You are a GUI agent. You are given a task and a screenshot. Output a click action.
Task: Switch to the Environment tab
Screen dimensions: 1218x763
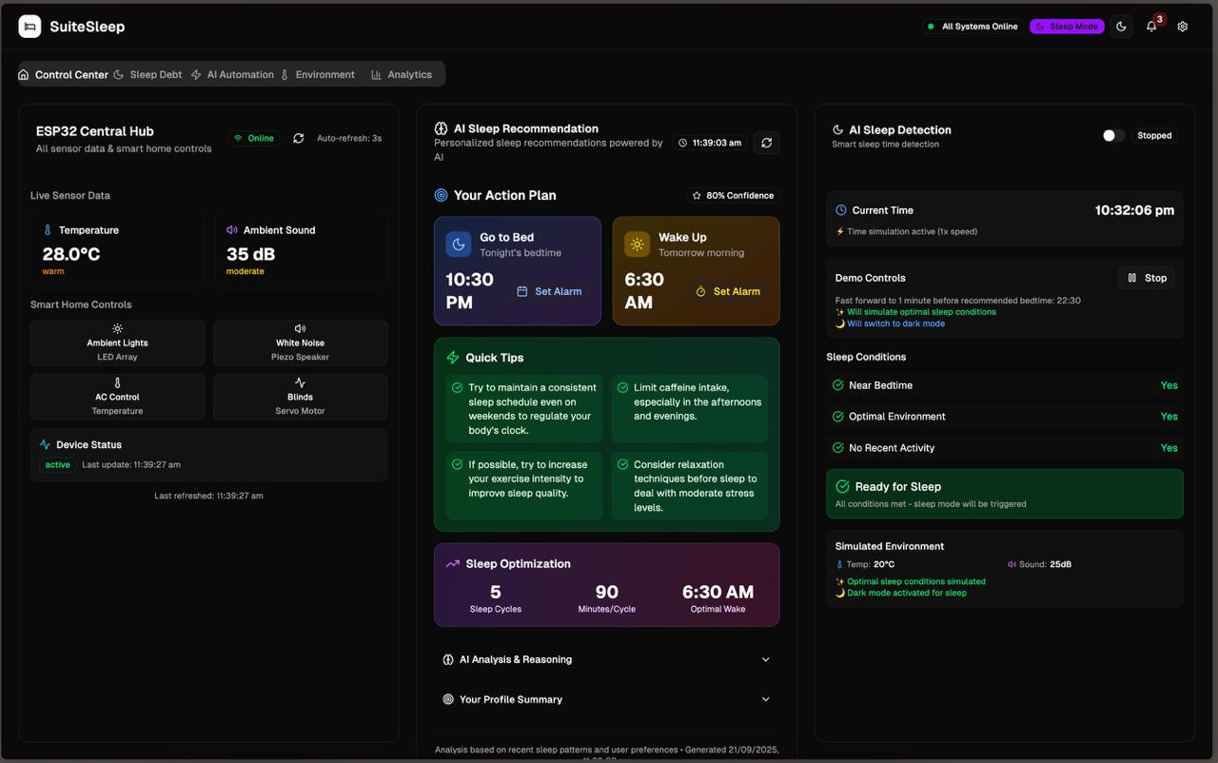click(x=318, y=74)
